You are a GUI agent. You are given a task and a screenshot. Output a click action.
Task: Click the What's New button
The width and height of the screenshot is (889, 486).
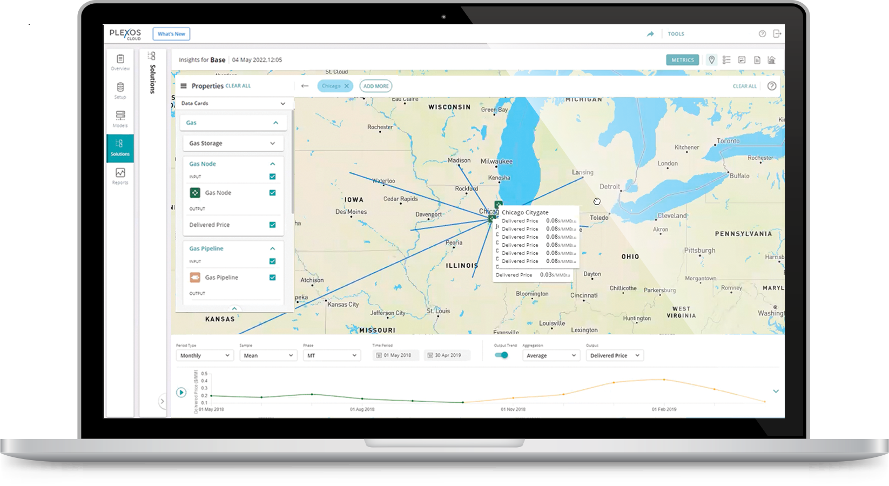pyautogui.click(x=171, y=34)
